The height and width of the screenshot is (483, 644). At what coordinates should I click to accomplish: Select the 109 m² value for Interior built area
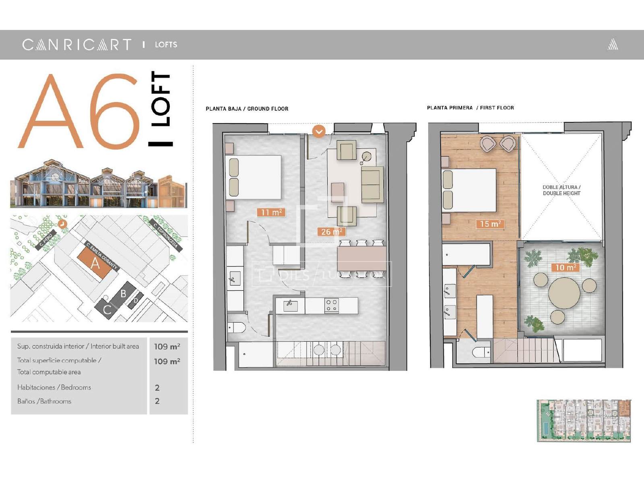pos(167,347)
